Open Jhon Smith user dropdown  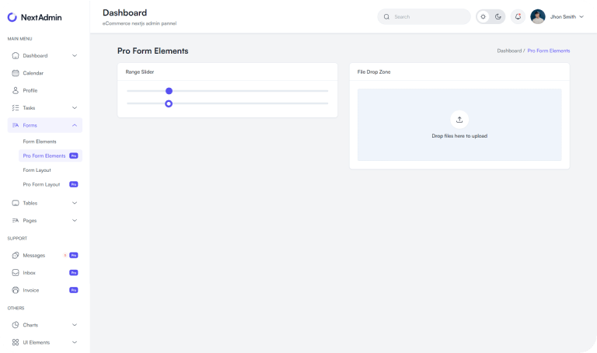tap(557, 16)
